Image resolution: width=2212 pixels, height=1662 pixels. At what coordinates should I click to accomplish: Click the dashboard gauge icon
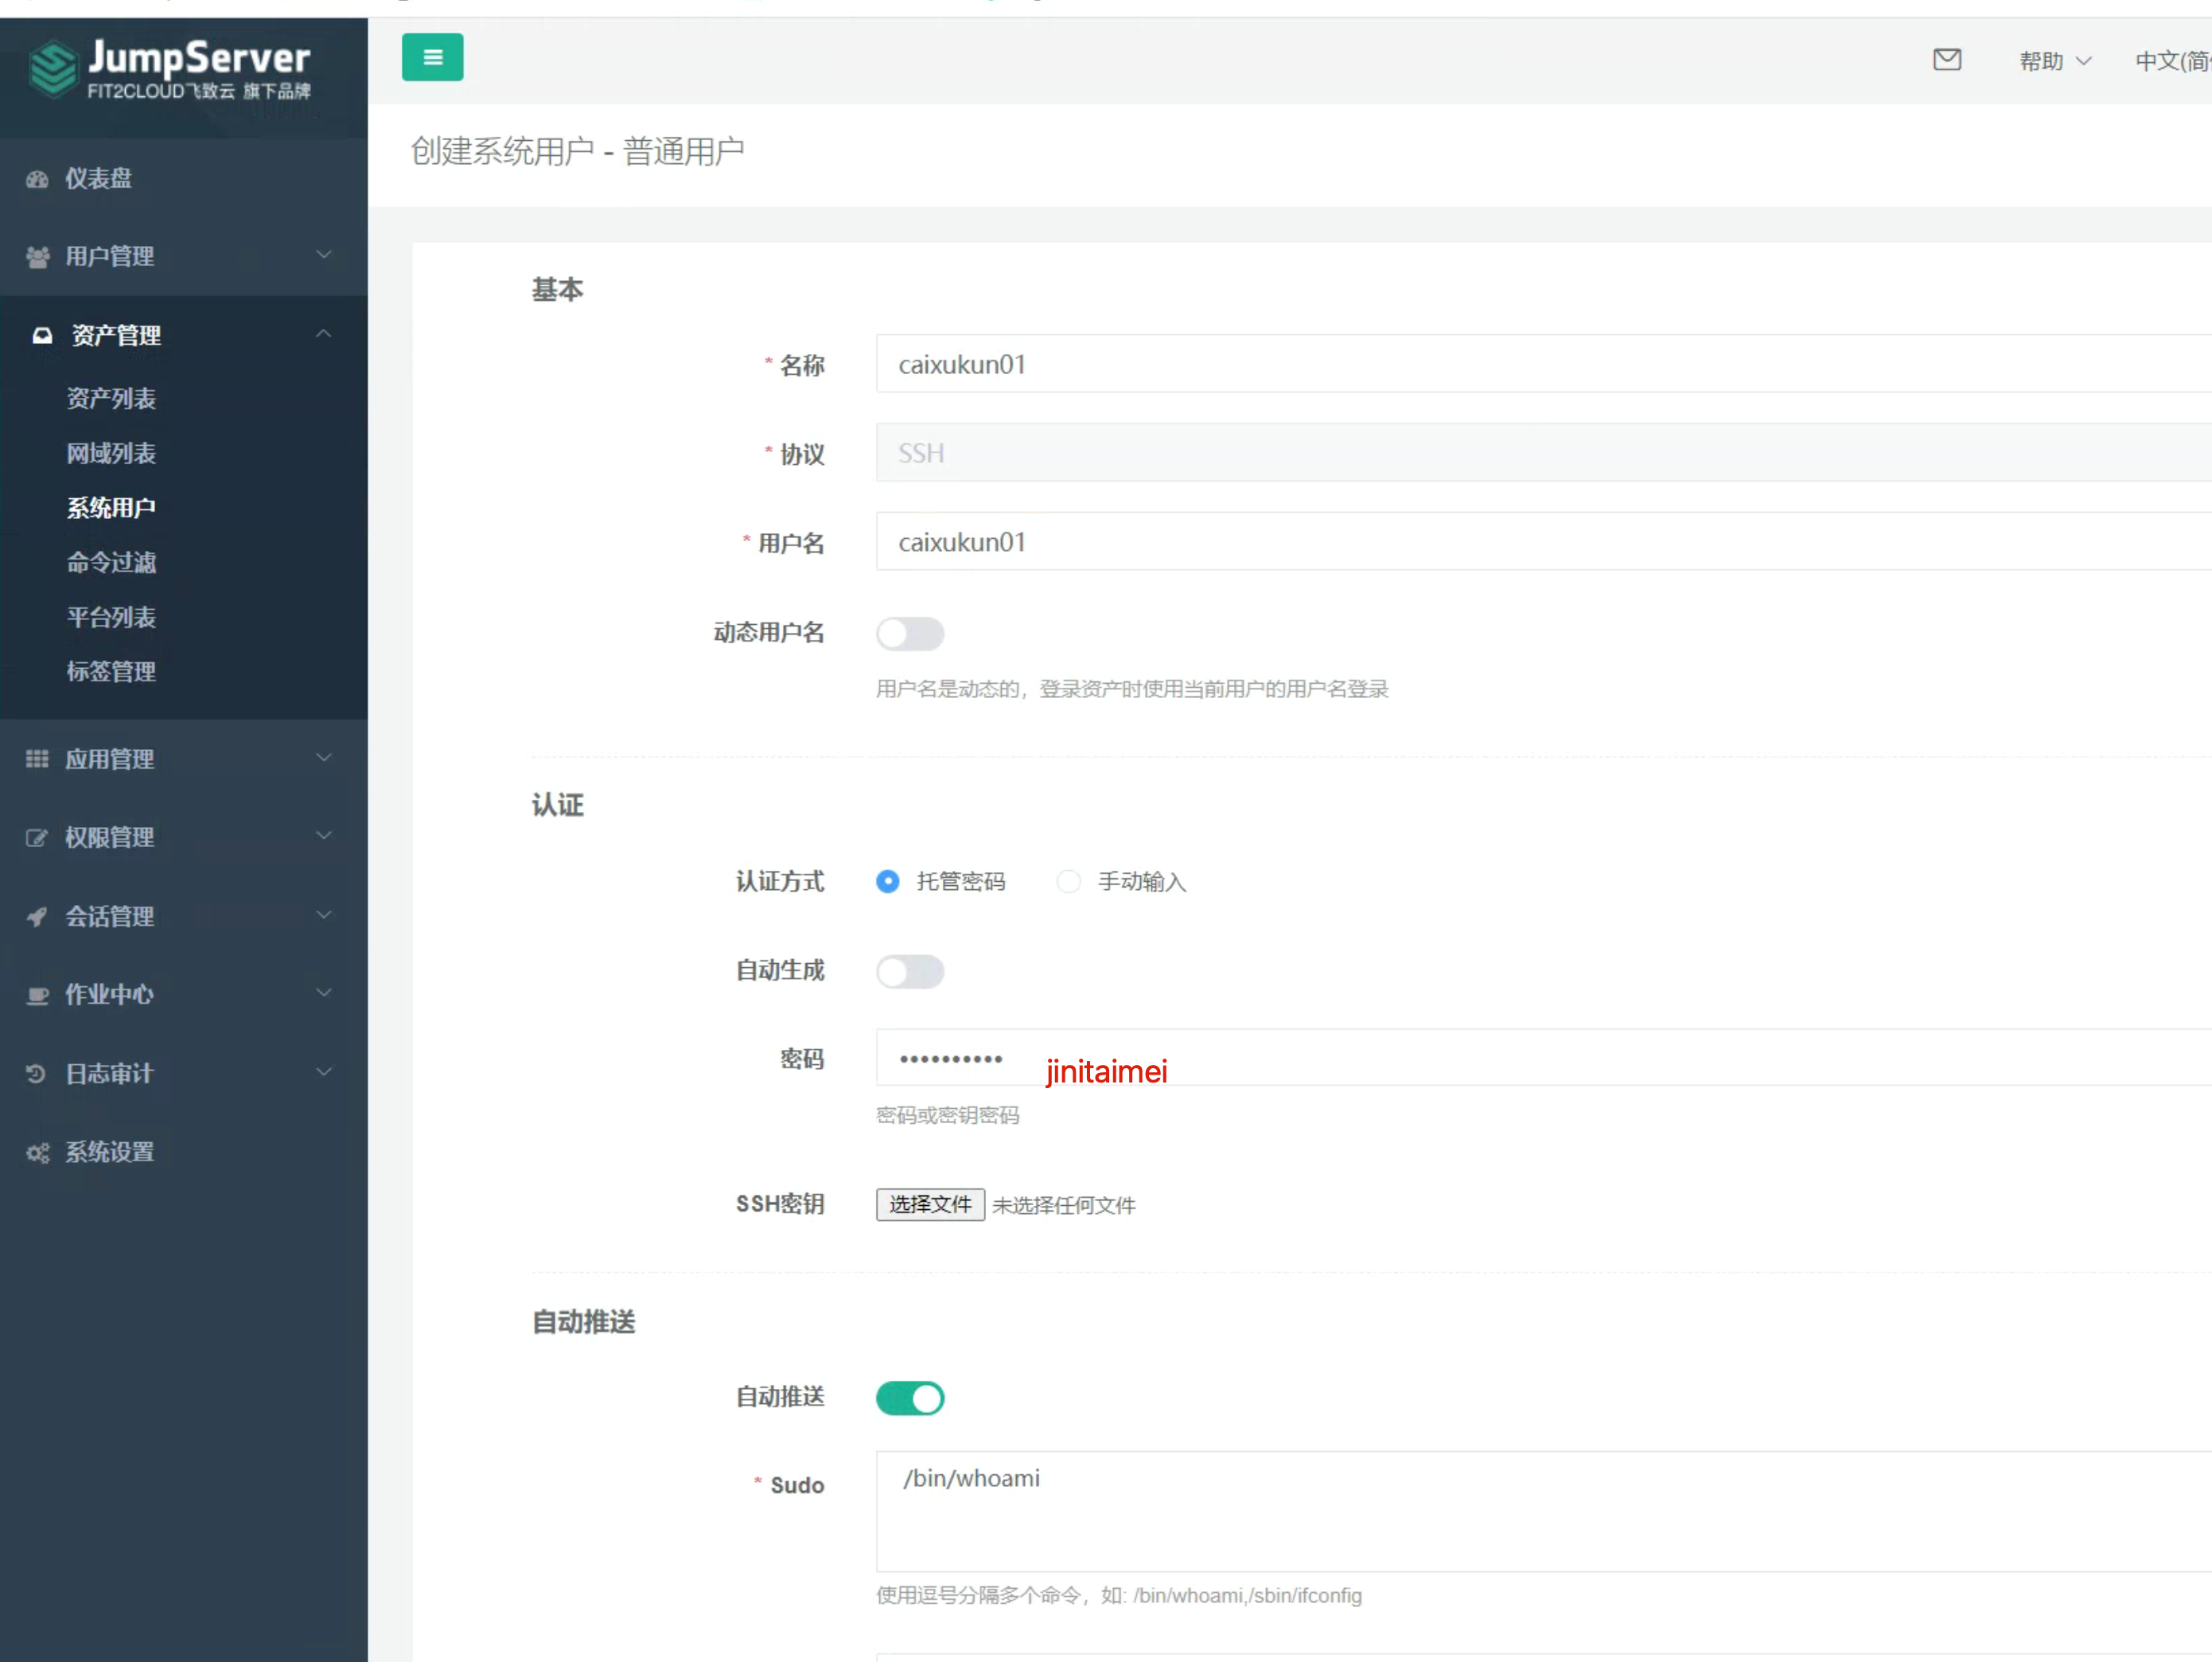[37, 179]
